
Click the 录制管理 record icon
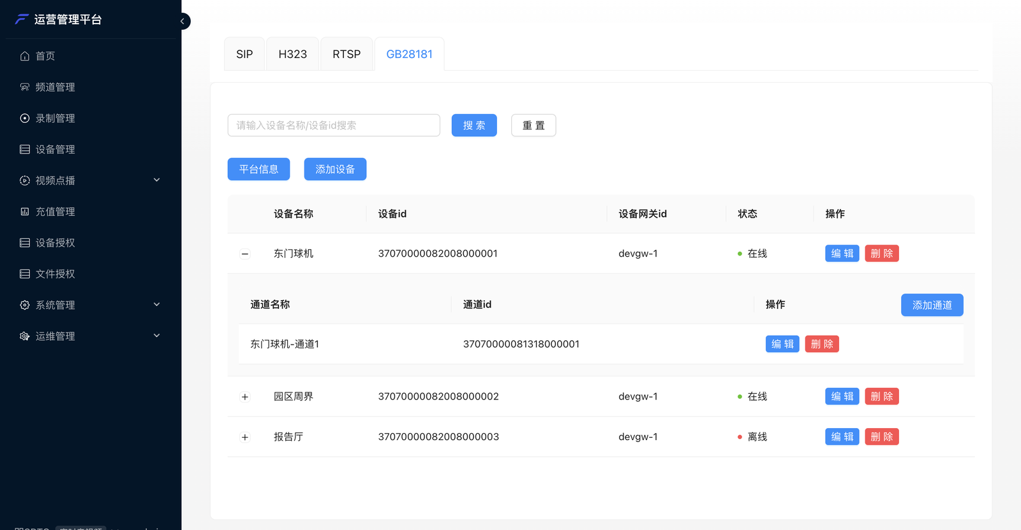coord(25,118)
